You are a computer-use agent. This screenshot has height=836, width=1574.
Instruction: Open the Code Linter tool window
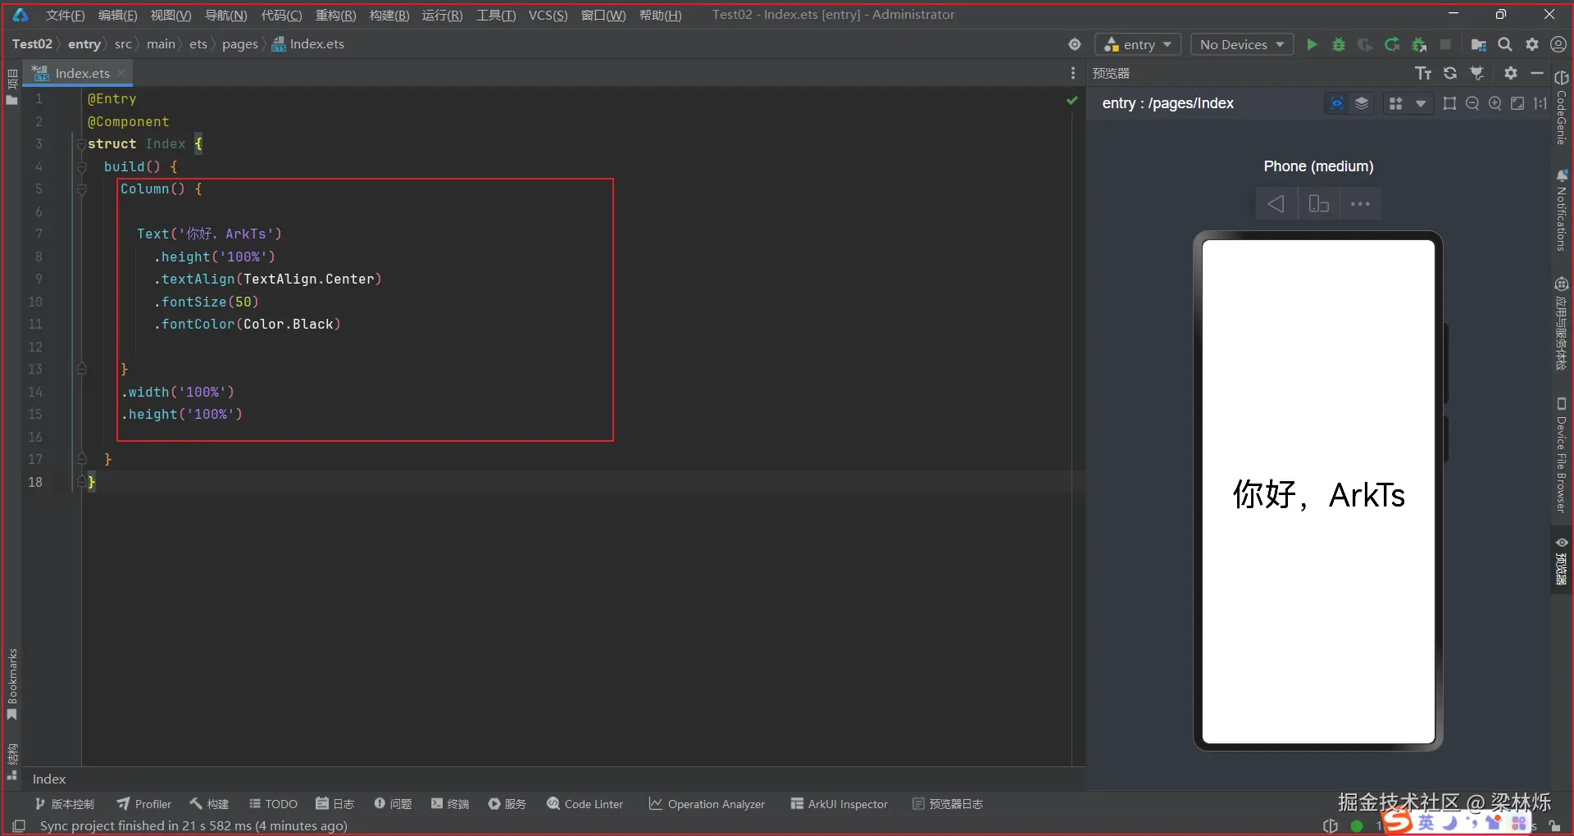pos(585,804)
